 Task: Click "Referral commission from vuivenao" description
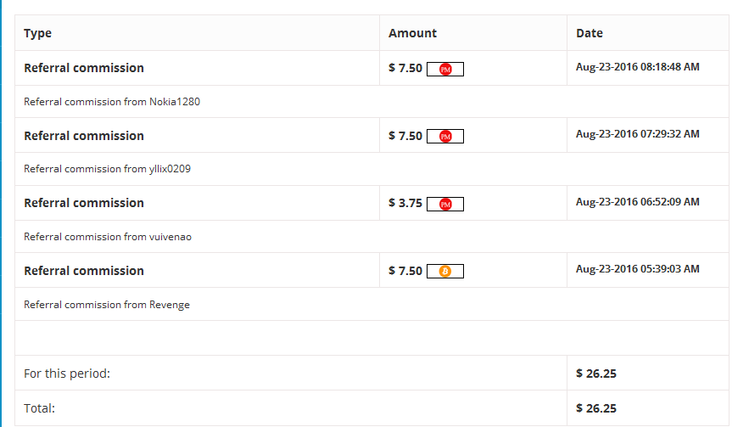(108, 237)
